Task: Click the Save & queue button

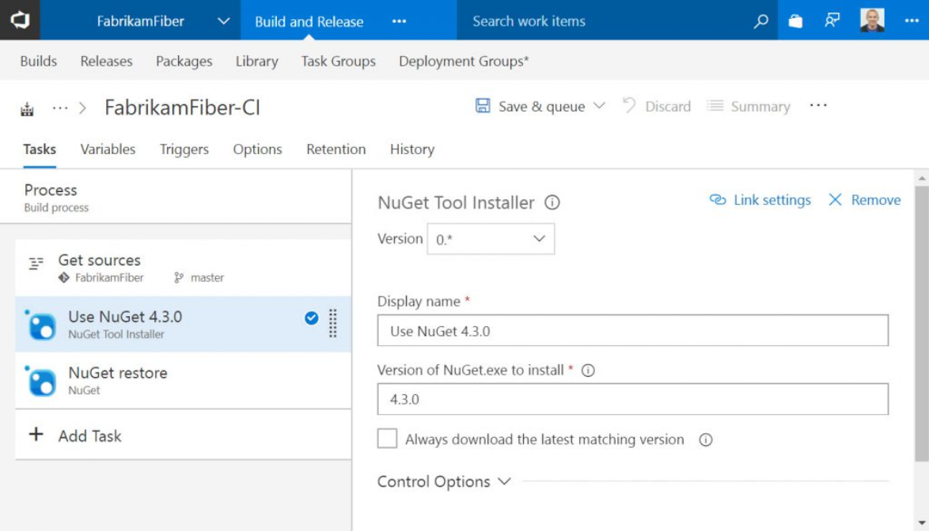Action: coord(530,107)
